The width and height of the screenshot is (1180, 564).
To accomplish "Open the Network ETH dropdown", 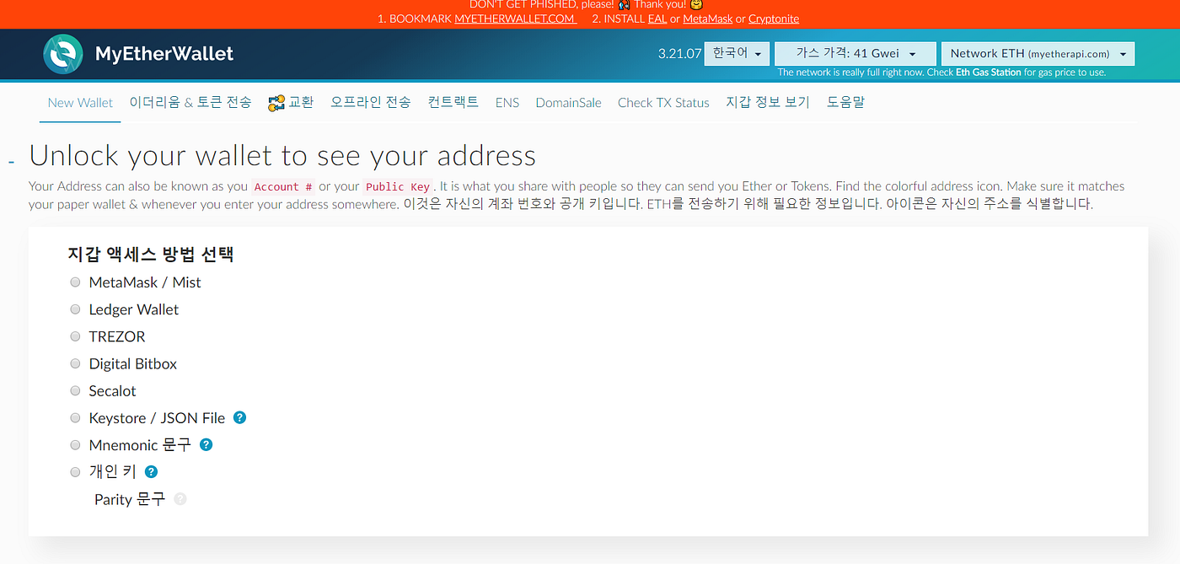I will (1038, 54).
